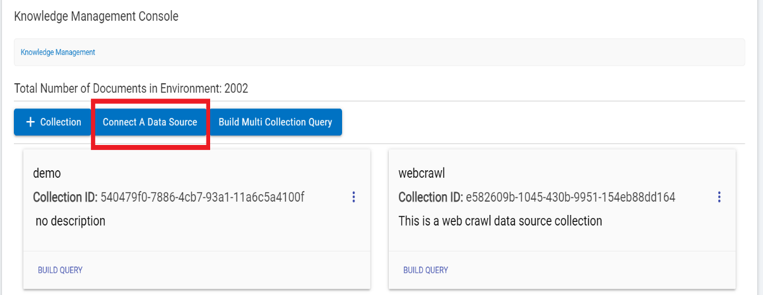This screenshot has height=295, width=763.
Task: Click the Total Number of Documents label
Action: pos(117,88)
